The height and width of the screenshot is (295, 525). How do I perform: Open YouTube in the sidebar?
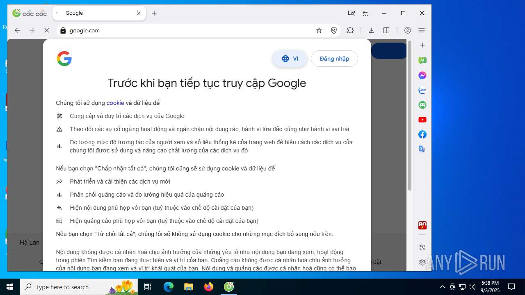coord(422,120)
